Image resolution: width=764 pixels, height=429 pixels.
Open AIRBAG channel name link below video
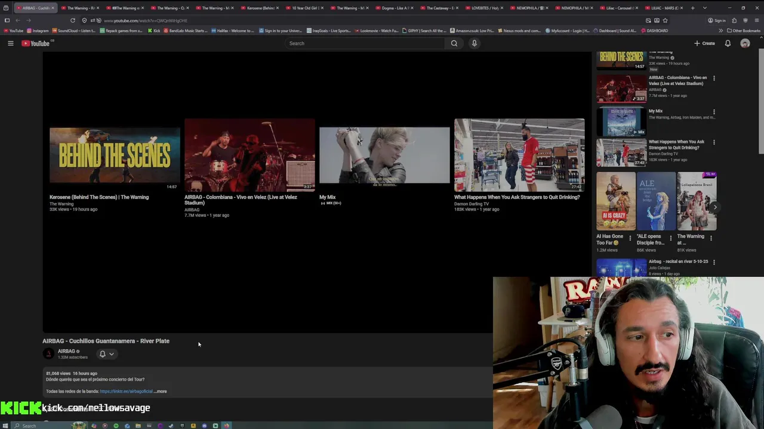click(66, 352)
